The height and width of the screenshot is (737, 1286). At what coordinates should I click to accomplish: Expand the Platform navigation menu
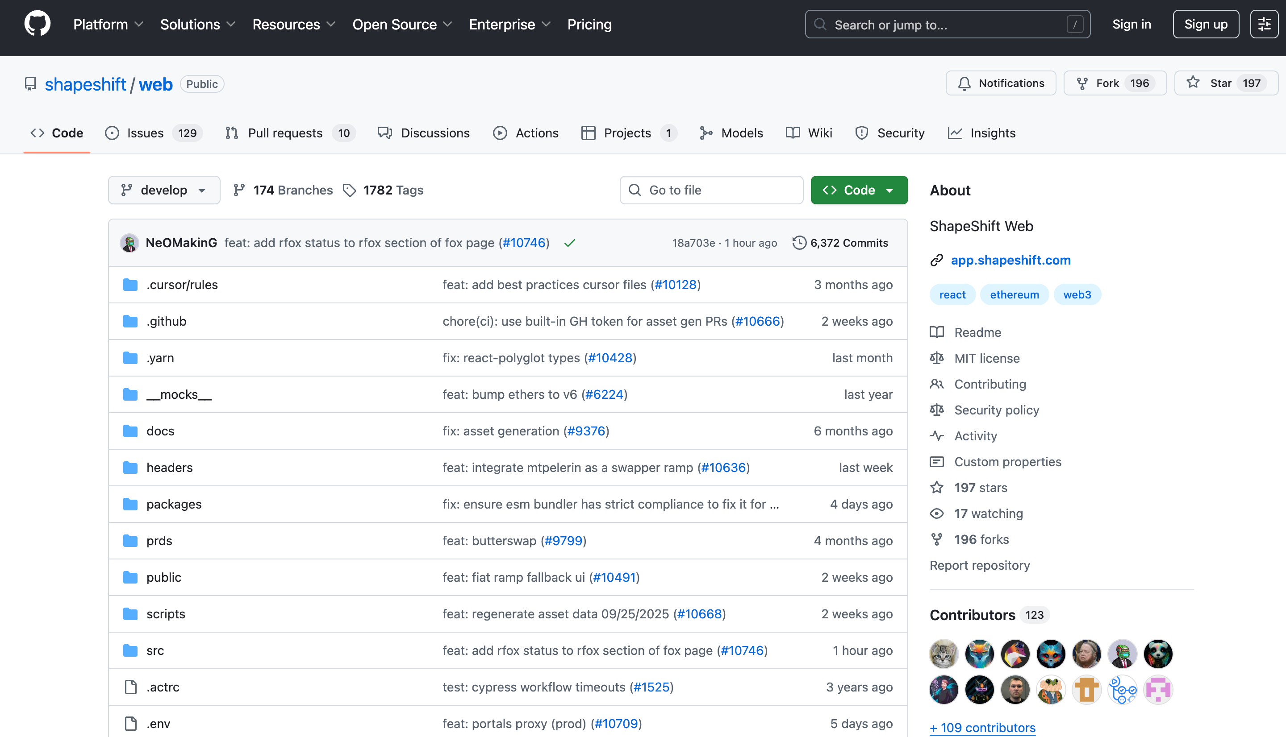[x=109, y=24]
